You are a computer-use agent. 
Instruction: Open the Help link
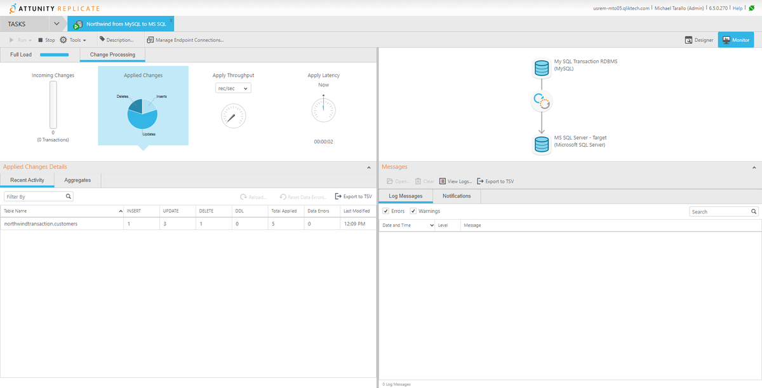pos(738,8)
